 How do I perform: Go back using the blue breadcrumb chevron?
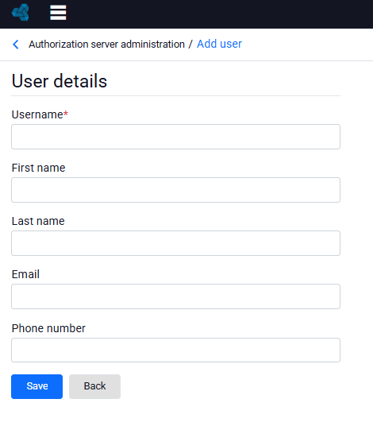16,45
